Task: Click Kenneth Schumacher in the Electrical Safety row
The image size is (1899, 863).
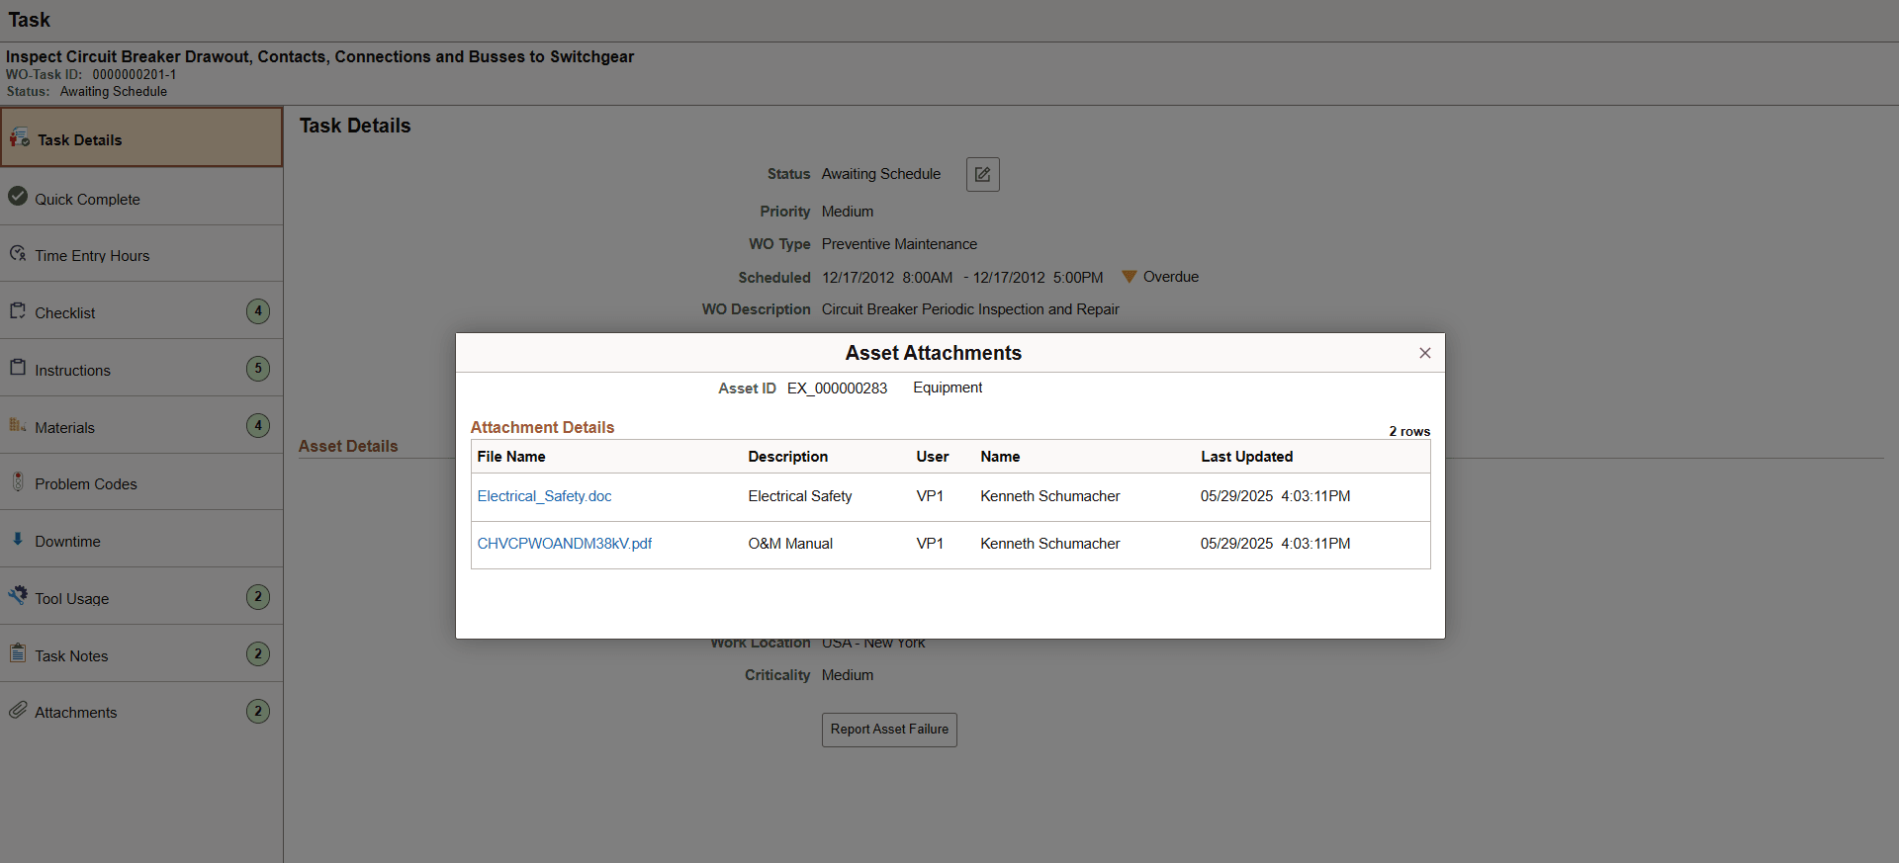Action: coord(1050,496)
